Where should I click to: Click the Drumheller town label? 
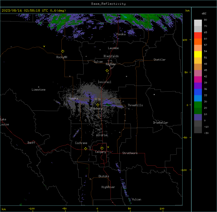tap(161, 123)
